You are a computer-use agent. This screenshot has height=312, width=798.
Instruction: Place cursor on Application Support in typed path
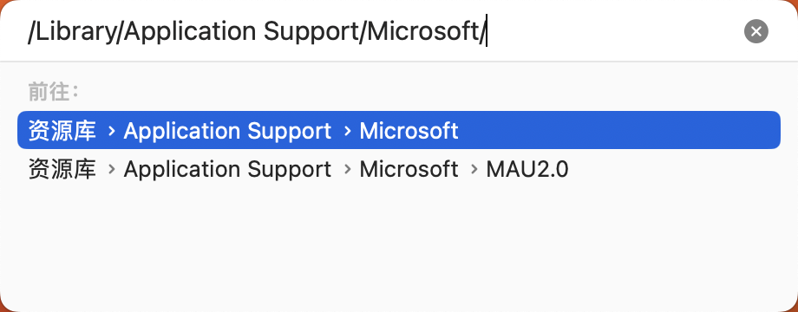pyautogui.click(x=242, y=33)
